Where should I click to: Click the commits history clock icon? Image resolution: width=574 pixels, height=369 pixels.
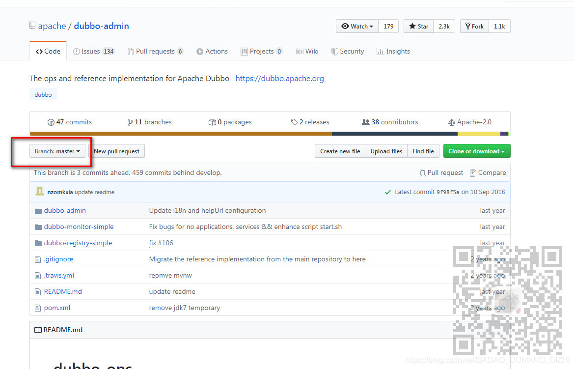pos(51,122)
